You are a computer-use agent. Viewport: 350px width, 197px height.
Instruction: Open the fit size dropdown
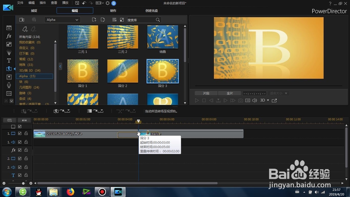[x=278, y=93]
